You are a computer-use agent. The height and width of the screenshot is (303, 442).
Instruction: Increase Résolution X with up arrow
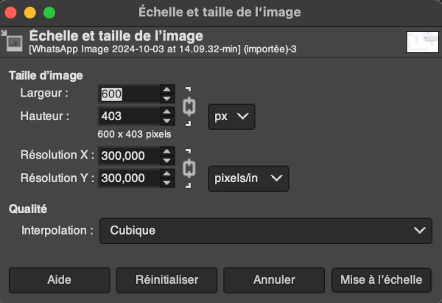[166, 152]
